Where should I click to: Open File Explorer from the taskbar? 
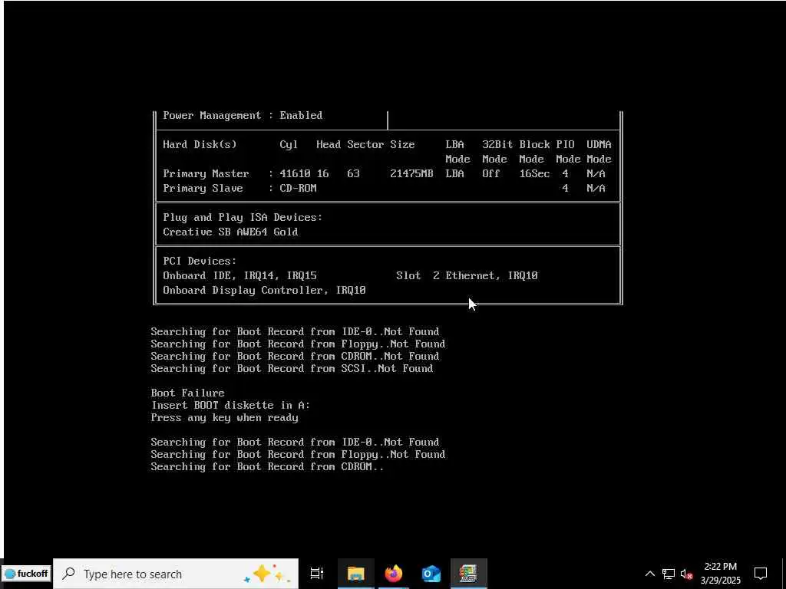point(356,574)
